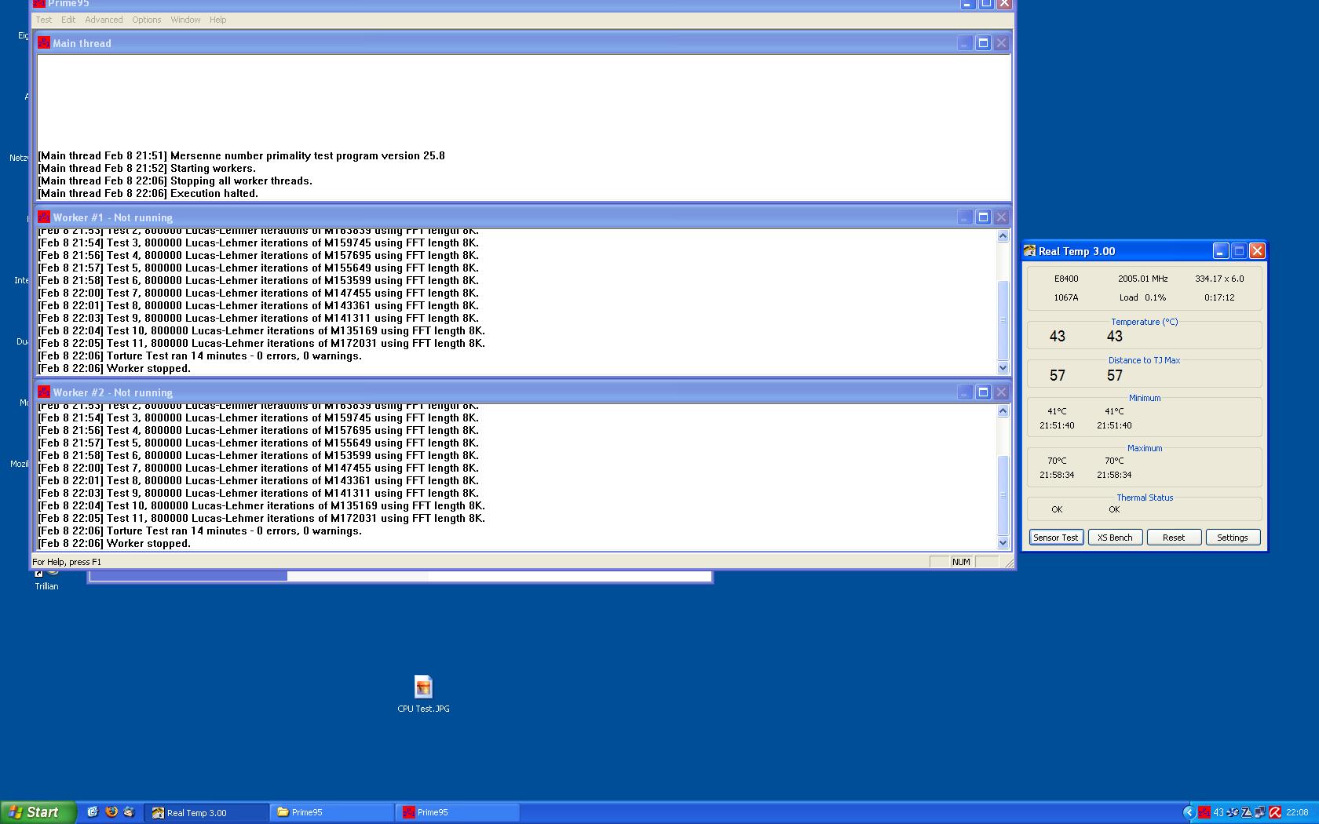Screen dimensions: 1319x824
Task: Open the Trillian desktop shortcut
Action: 46,579
